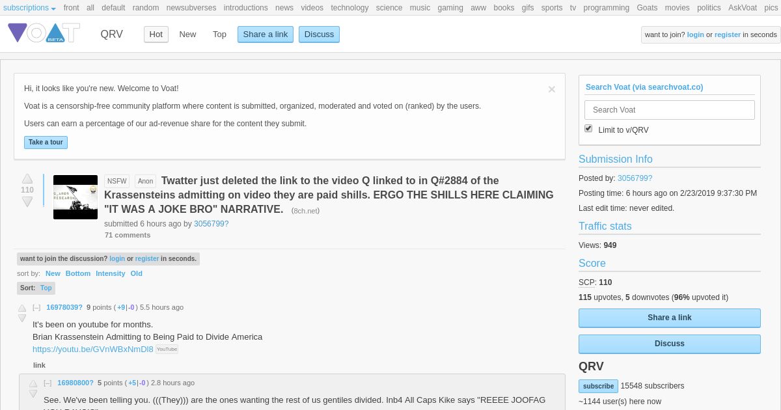Sort comments by Intensity
Screen dimensions: 781x410
click(x=111, y=273)
